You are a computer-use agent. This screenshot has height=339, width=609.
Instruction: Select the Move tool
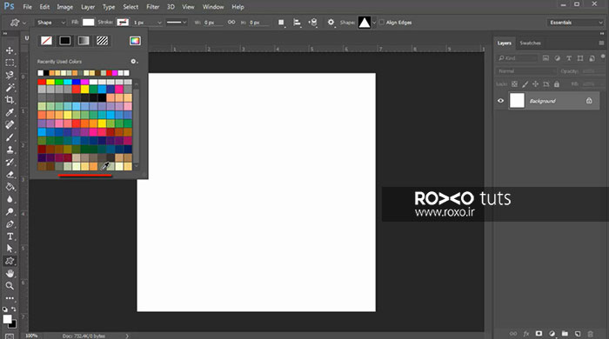(10, 50)
